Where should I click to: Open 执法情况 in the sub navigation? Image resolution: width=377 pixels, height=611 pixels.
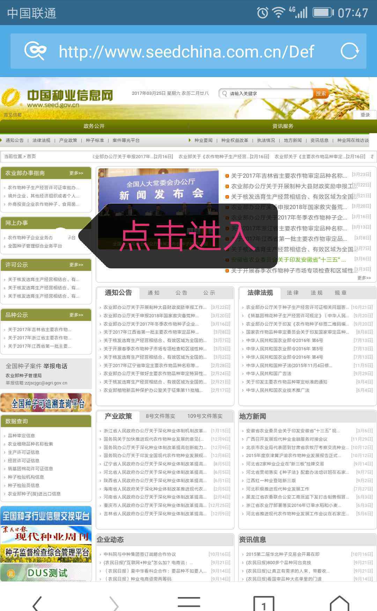point(266,140)
